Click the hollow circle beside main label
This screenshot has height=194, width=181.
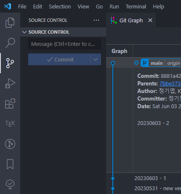[136, 63]
